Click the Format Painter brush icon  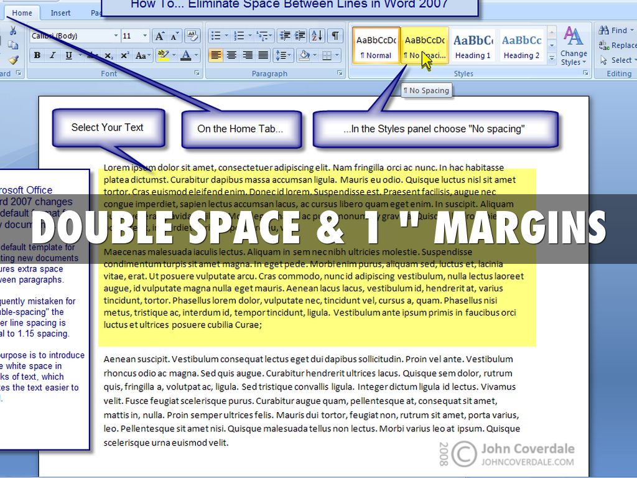tap(13, 60)
